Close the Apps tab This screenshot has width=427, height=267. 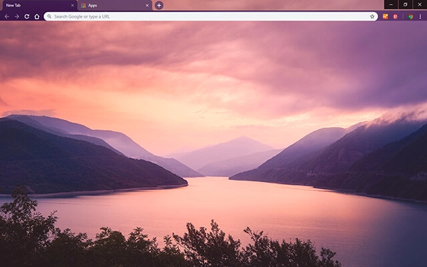coord(147,5)
